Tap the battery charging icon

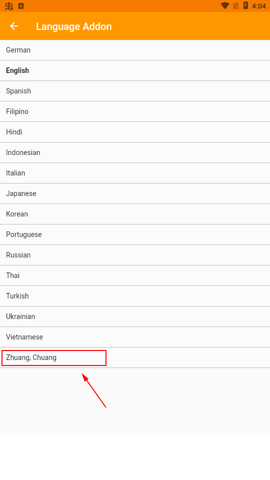(x=245, y=5)
